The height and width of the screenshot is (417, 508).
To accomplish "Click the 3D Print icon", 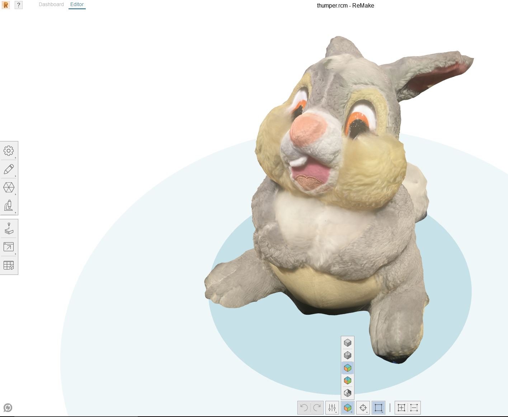I will (x=9, y=229).
